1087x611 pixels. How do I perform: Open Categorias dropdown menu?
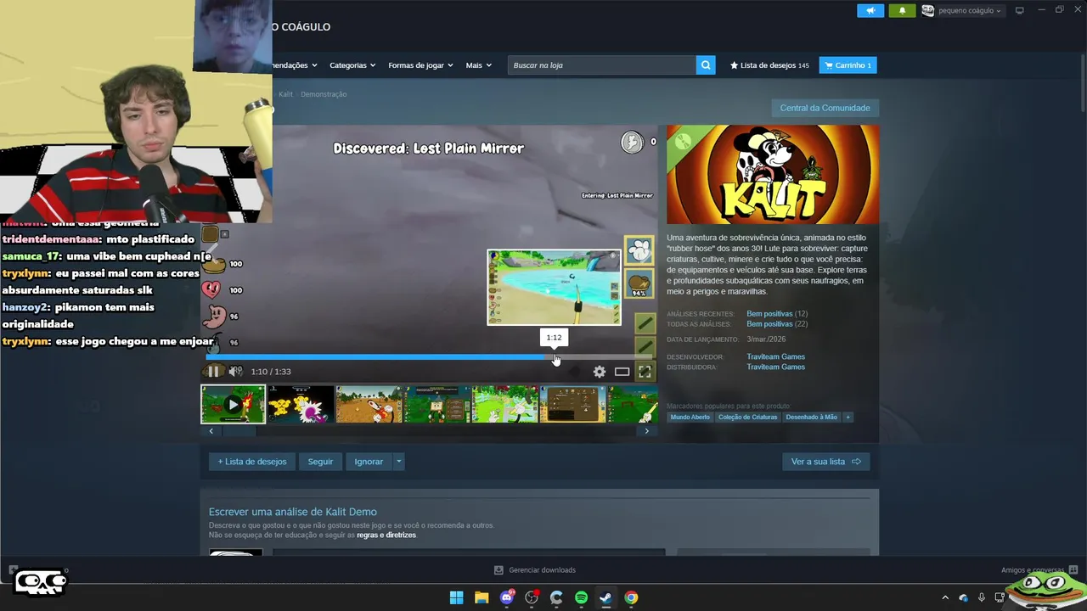352,65
